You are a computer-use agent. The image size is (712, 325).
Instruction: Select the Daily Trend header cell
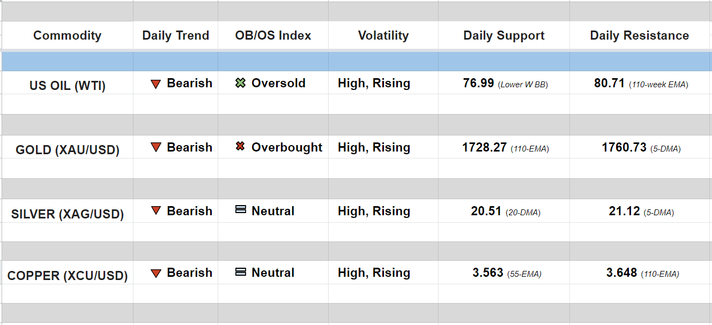click(x=175, y=36)
